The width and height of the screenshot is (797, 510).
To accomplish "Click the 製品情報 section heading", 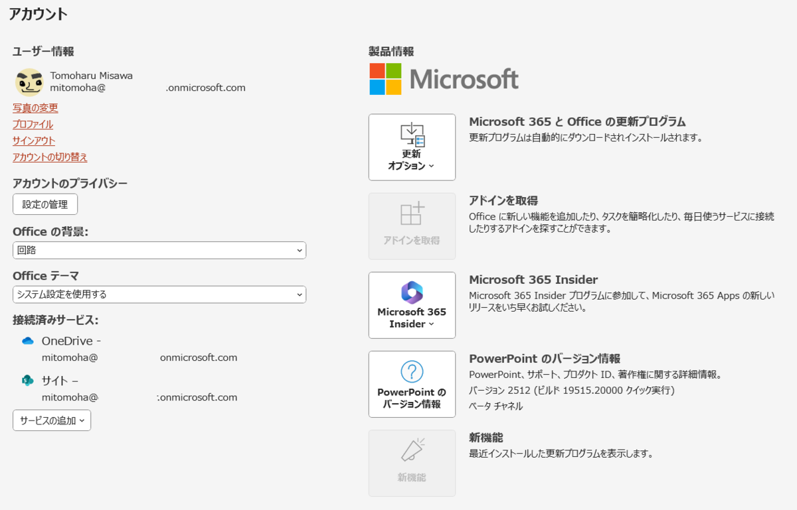I will click(391, 51).
